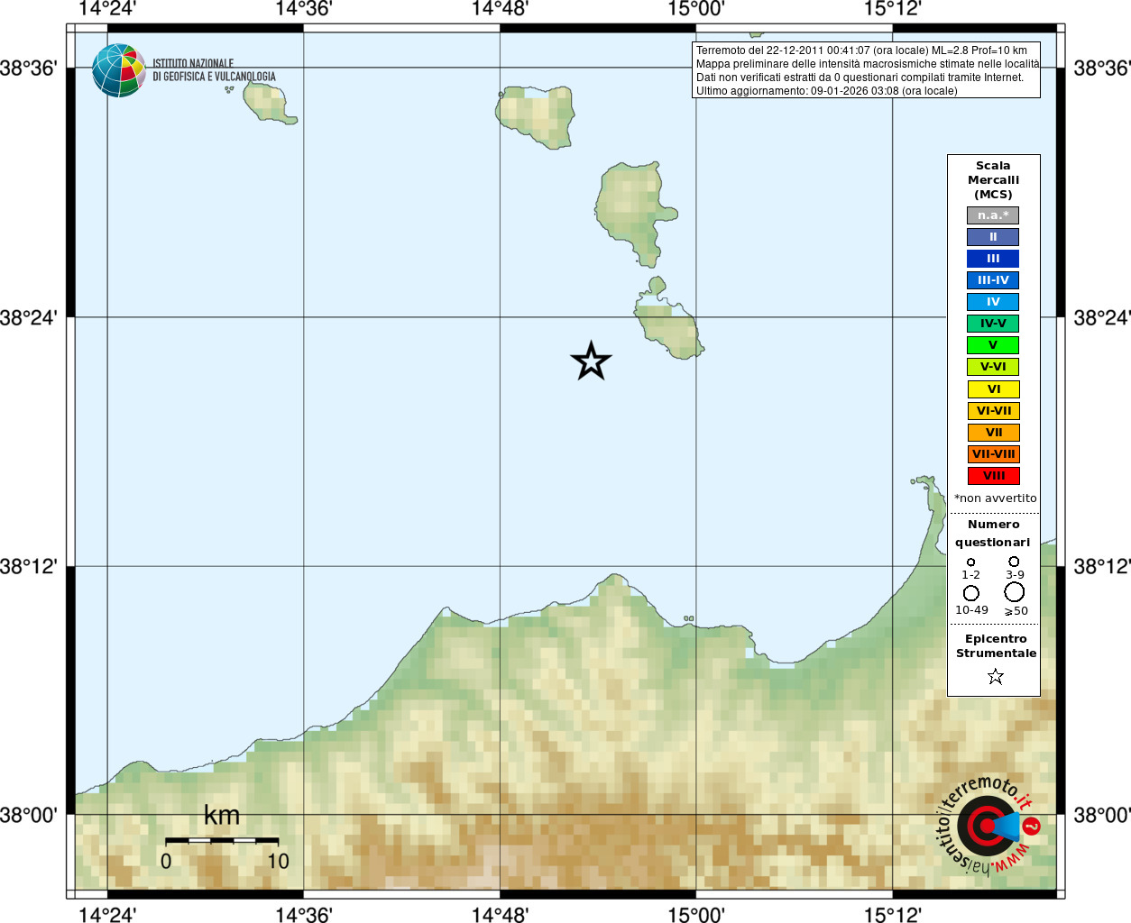Viewport: 1131px width, 923px height.
Task: Click the VII-VIII legend swatch
Action: coord(993,454)
